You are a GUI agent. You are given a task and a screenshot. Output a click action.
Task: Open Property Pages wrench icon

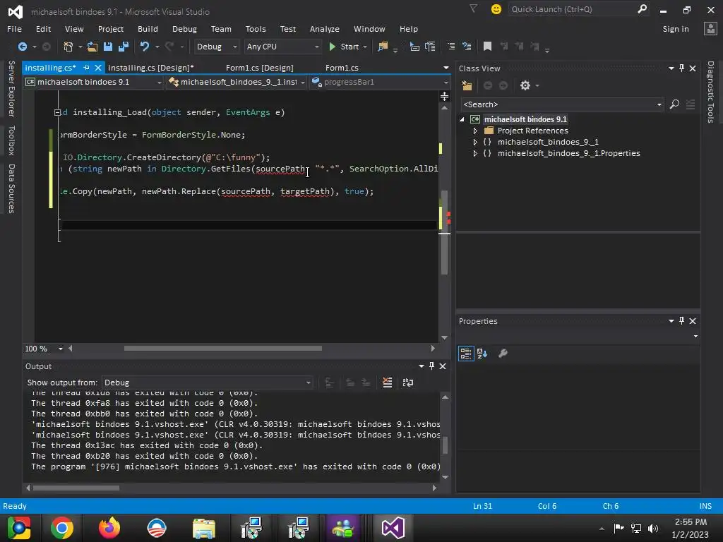[503, 354]
